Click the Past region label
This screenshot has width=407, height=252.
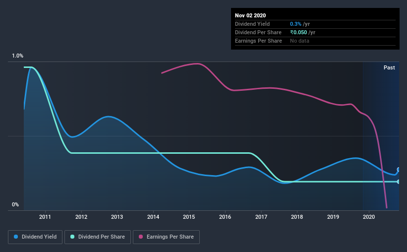389,67
